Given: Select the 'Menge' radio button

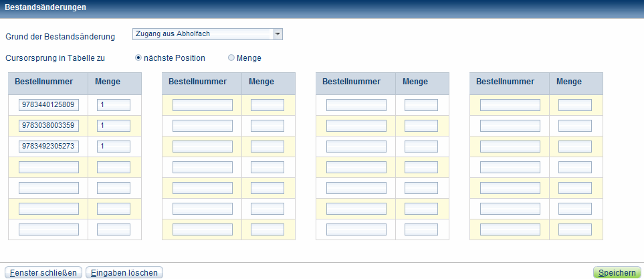Looking at the screenshot, I should click(x=231, y=58).
